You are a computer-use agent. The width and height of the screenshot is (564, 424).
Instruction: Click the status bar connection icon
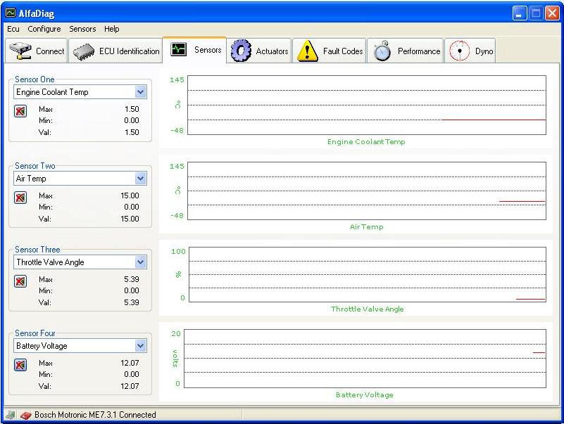(x=25, y=415)
